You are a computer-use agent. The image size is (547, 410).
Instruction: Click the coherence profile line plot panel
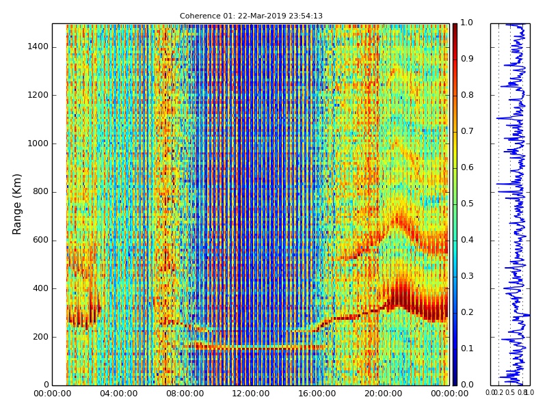tap(510, 204)
